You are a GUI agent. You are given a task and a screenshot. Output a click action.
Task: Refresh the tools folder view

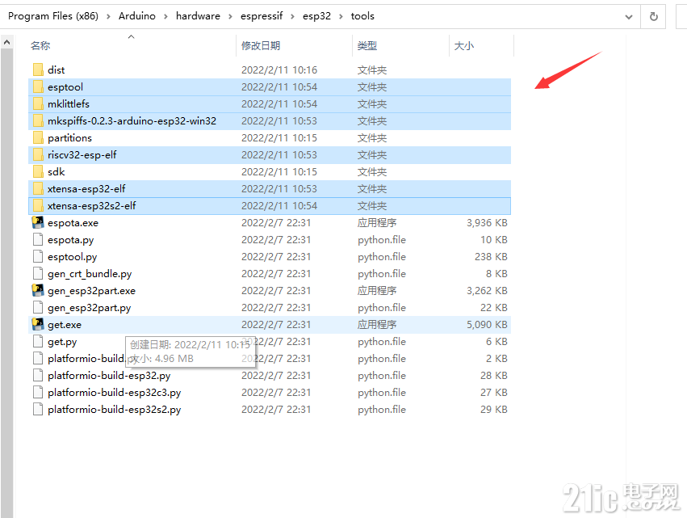(653, 17)
